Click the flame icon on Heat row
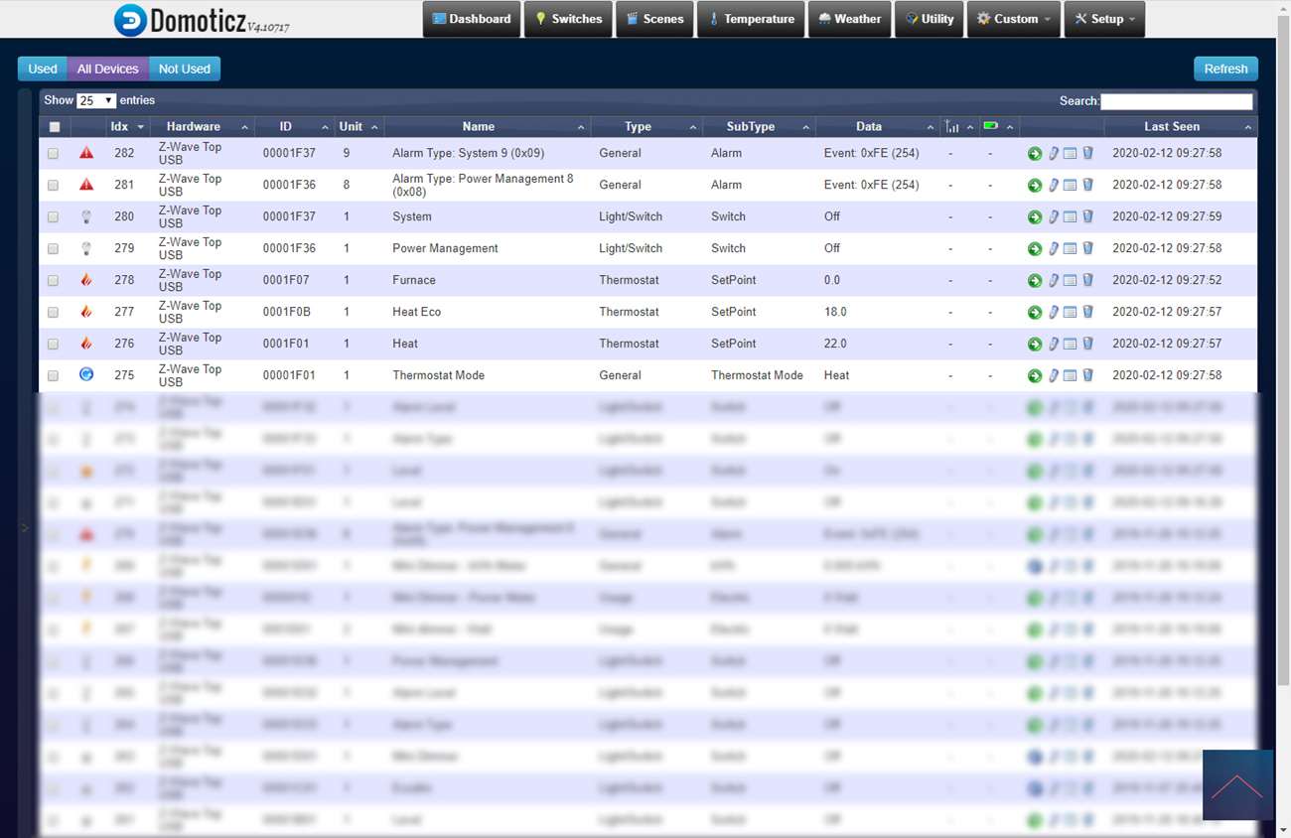The image size is (1291, 838). click(x=86, y=344)
